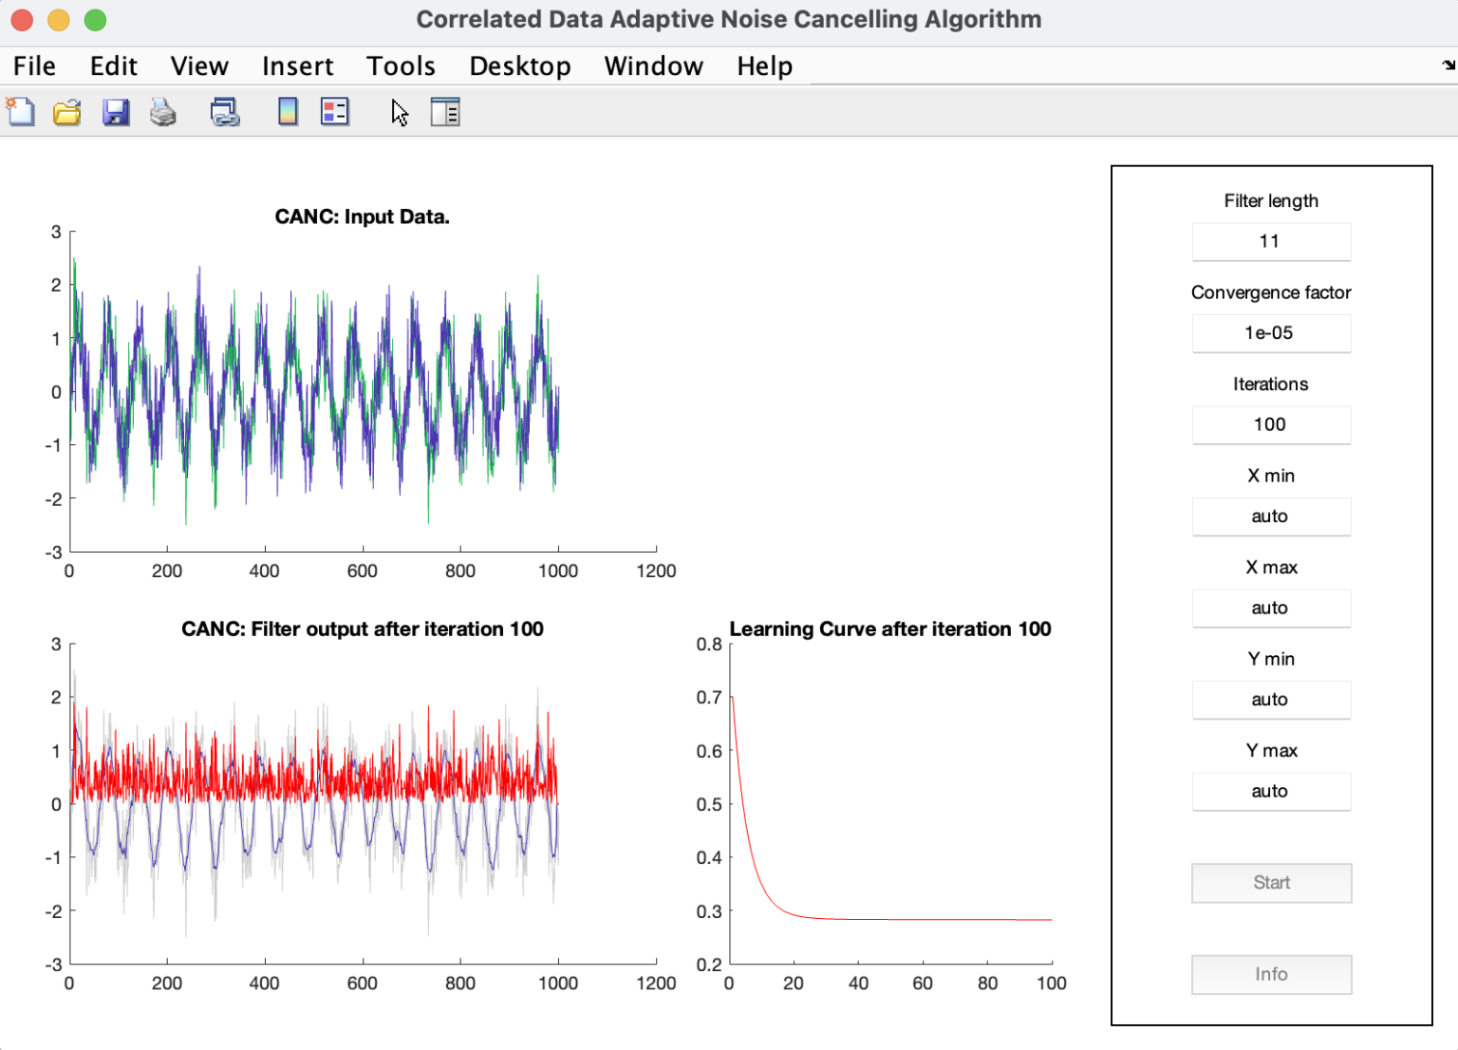Click the dock arrow at the menu bar's right end
Image resolution: width=1458 pixels, height=1050 pixels.
pos(1448,66)
